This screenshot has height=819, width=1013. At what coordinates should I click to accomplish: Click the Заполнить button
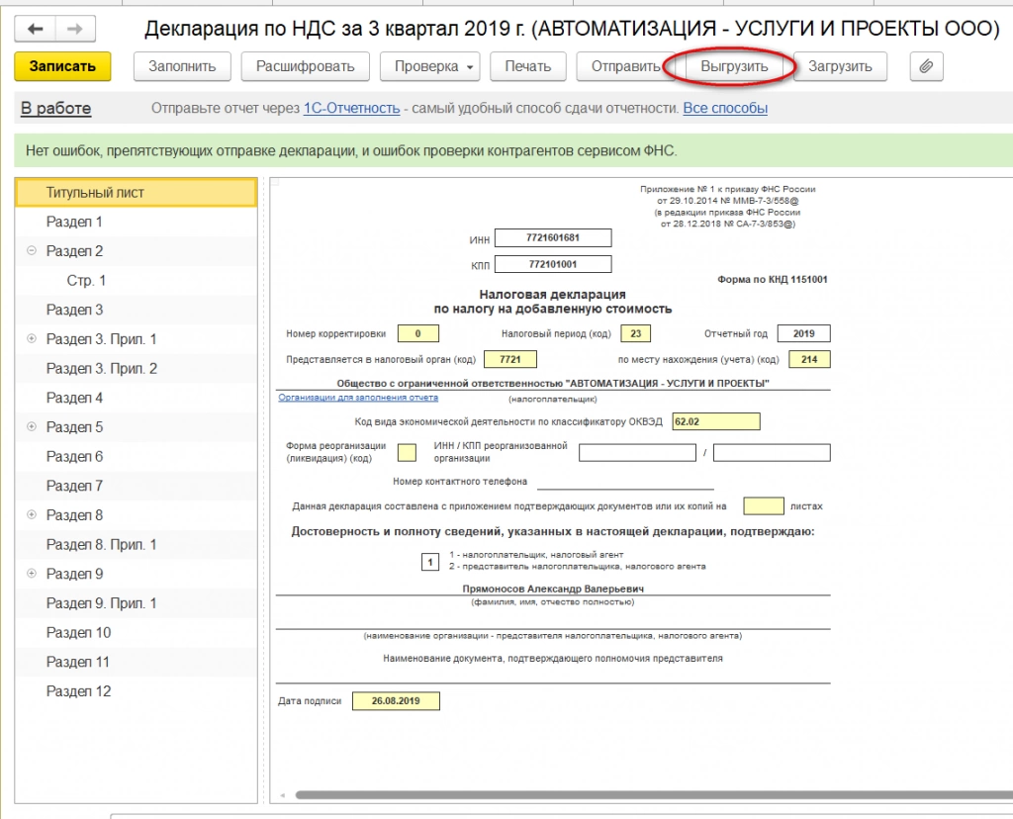tap(182, 66)
